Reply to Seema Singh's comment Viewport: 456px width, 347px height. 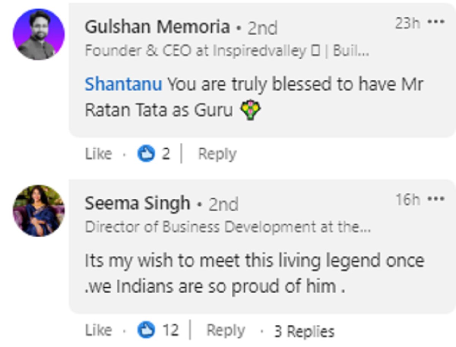[x=225, y=330]
